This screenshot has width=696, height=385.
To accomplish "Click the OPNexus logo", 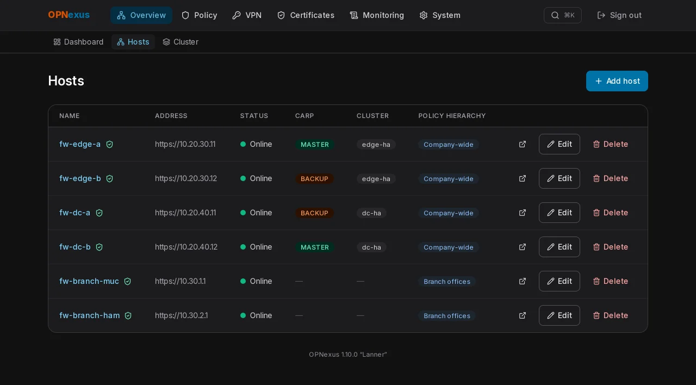I will point(69,15).
